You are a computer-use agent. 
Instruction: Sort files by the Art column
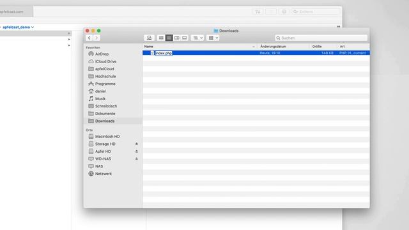[x=343, y=47]
